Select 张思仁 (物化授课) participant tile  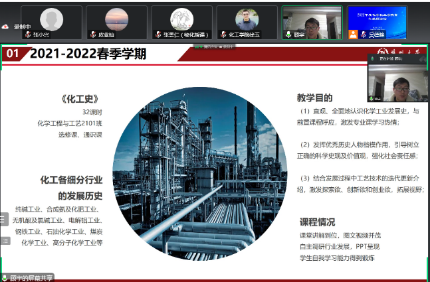(x=181, y=21)
